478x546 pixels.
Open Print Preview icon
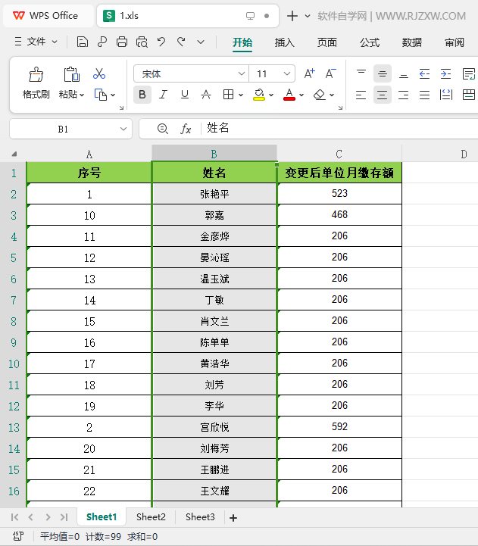tap(142, 42)
